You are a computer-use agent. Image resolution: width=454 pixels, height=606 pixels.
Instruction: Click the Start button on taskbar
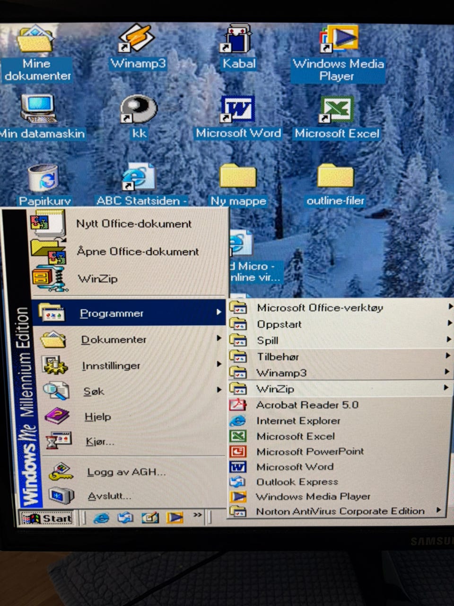pos(47,518)
